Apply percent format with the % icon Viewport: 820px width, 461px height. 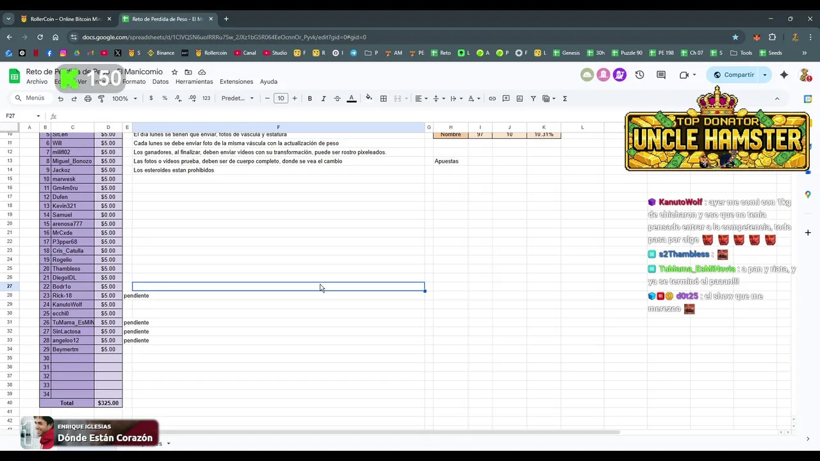coord(165,99)
